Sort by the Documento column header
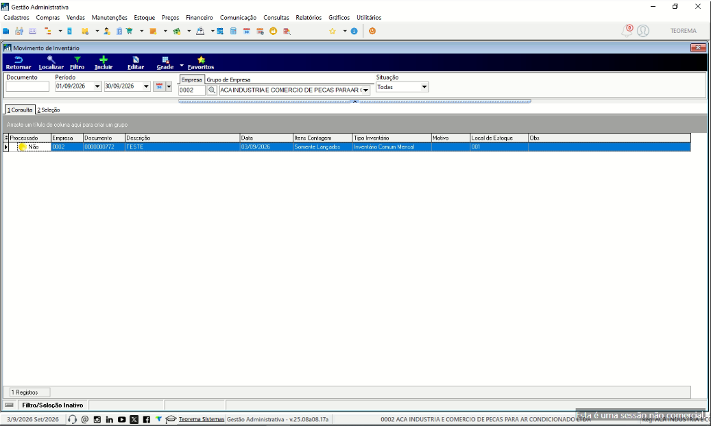 point(104,138)
